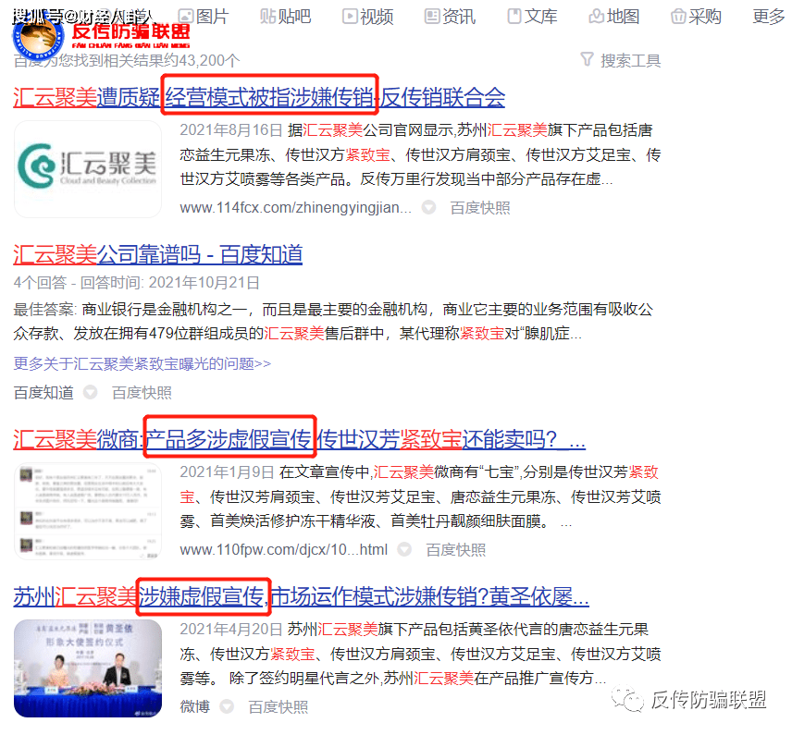Select the date 2021年8月16日 text
Viewport: 792px width, 735px height.
pos(230,129)
